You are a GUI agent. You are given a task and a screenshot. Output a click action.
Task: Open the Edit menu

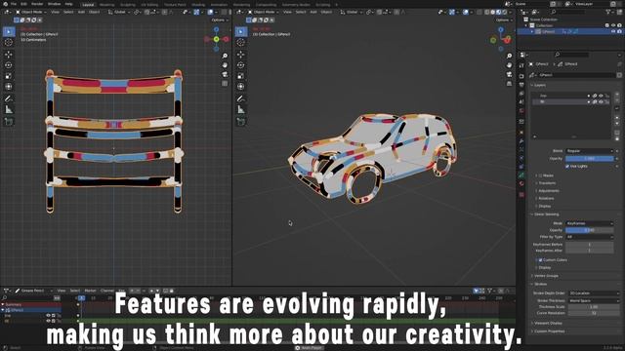[x=23, y=4]
